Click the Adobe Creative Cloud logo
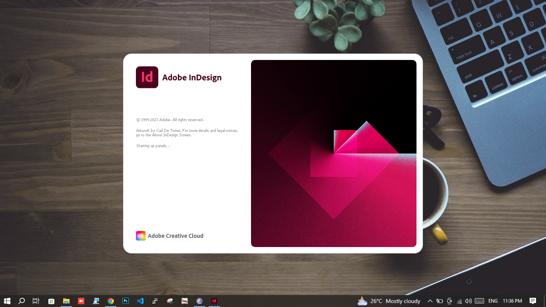This screenshot has height=307, width=546. point(141,236)
